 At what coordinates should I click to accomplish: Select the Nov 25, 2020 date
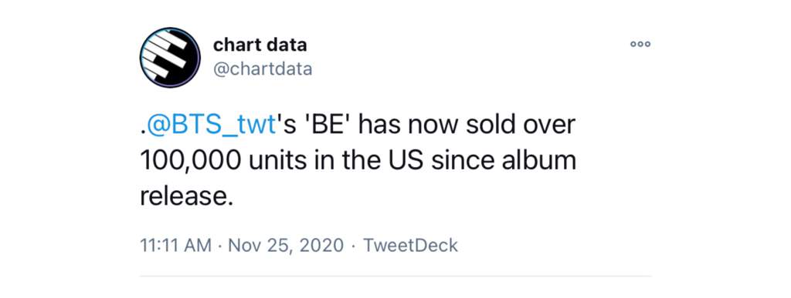(x=286, y=245)
